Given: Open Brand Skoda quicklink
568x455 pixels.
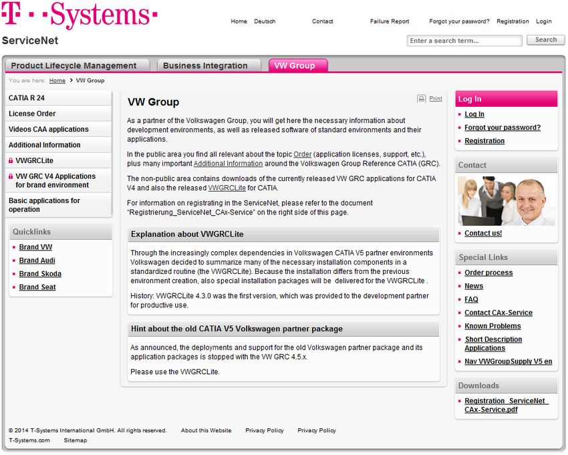Looking at the screenshot, I should pyautogui.click(x=40, y=274).
